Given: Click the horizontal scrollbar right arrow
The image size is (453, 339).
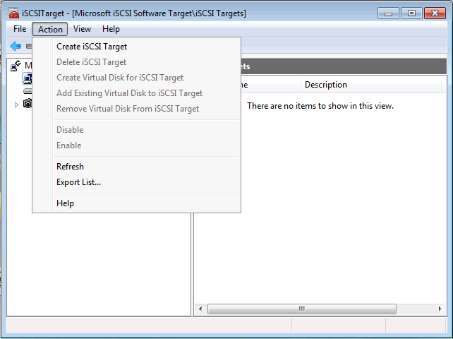Looking at the screenshot, I should (440, 309).
